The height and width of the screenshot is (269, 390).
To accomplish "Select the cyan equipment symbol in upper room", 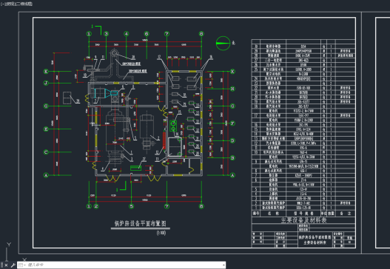I will click(106, 93).
